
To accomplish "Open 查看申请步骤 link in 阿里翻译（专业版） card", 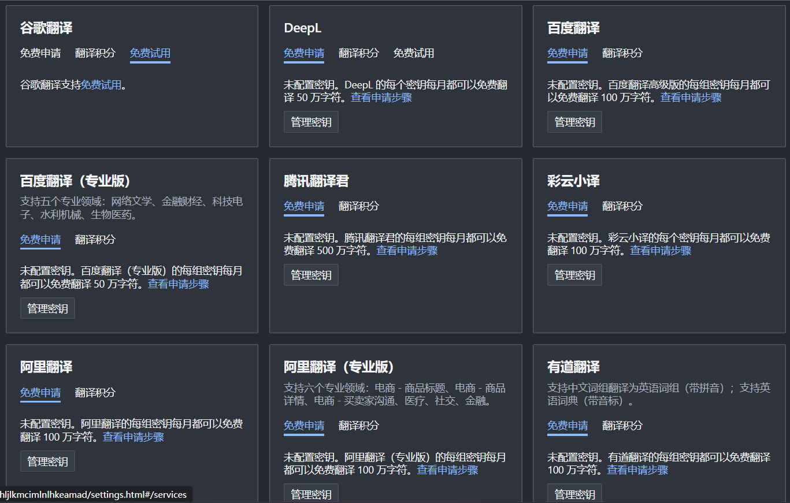I will pos(448,470).
